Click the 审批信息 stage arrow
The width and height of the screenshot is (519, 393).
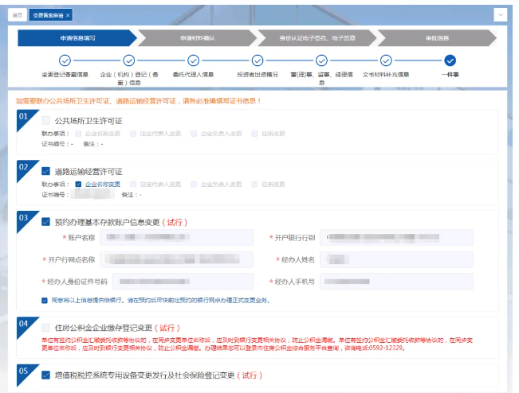tap(437, 37)
